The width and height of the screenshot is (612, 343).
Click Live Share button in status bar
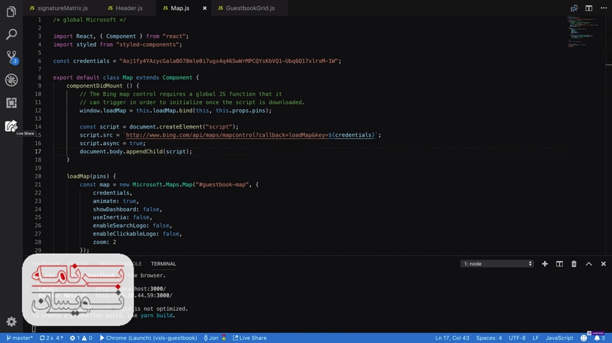[250, 338]
